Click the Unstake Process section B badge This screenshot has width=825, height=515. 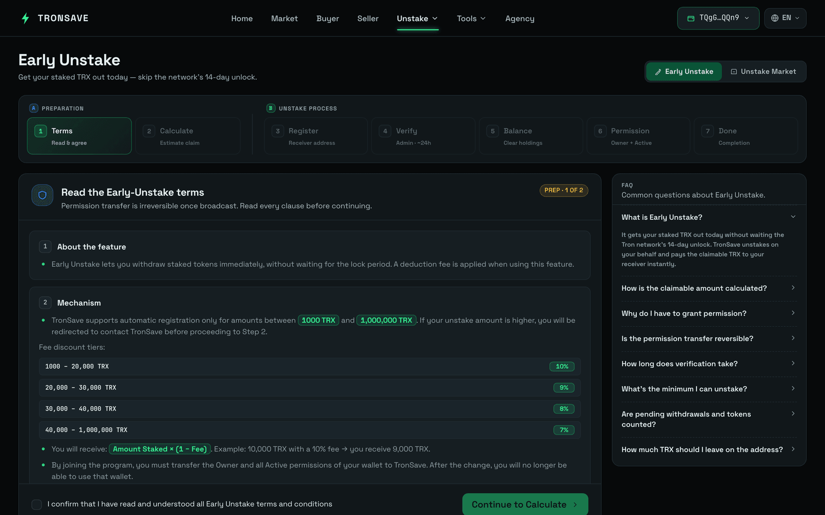(271, 108)
